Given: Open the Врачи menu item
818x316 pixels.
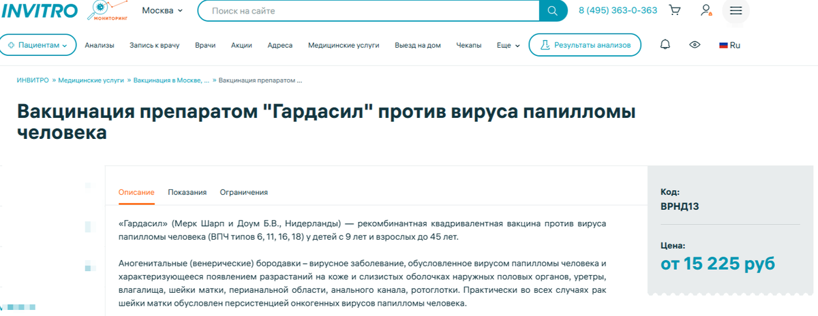Looking at the screenshot, I should 205,46.
